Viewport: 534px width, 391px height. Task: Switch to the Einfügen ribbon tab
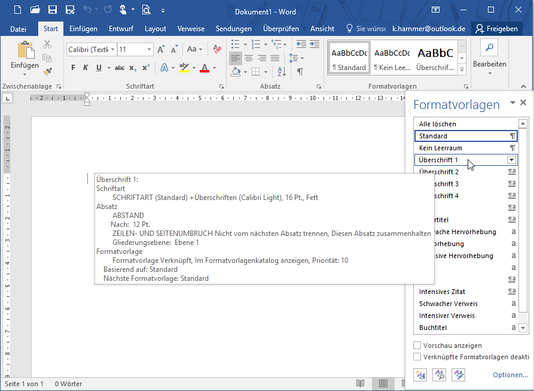pyautogui.click(x=83, y=29)
